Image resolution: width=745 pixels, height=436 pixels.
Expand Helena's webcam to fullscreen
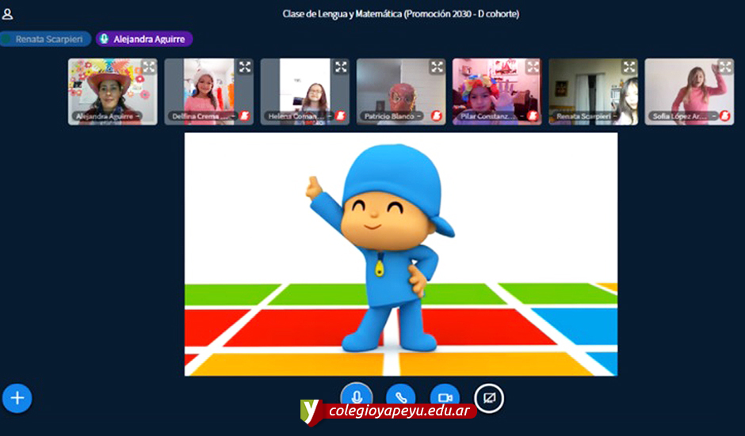click(341, 67)
